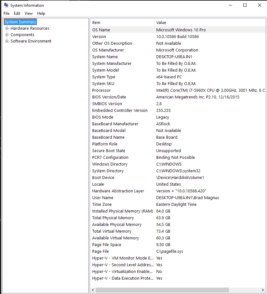Viewport: 267px width, 294px height.
Task: Expand the Components node
Action: [7, 35]
